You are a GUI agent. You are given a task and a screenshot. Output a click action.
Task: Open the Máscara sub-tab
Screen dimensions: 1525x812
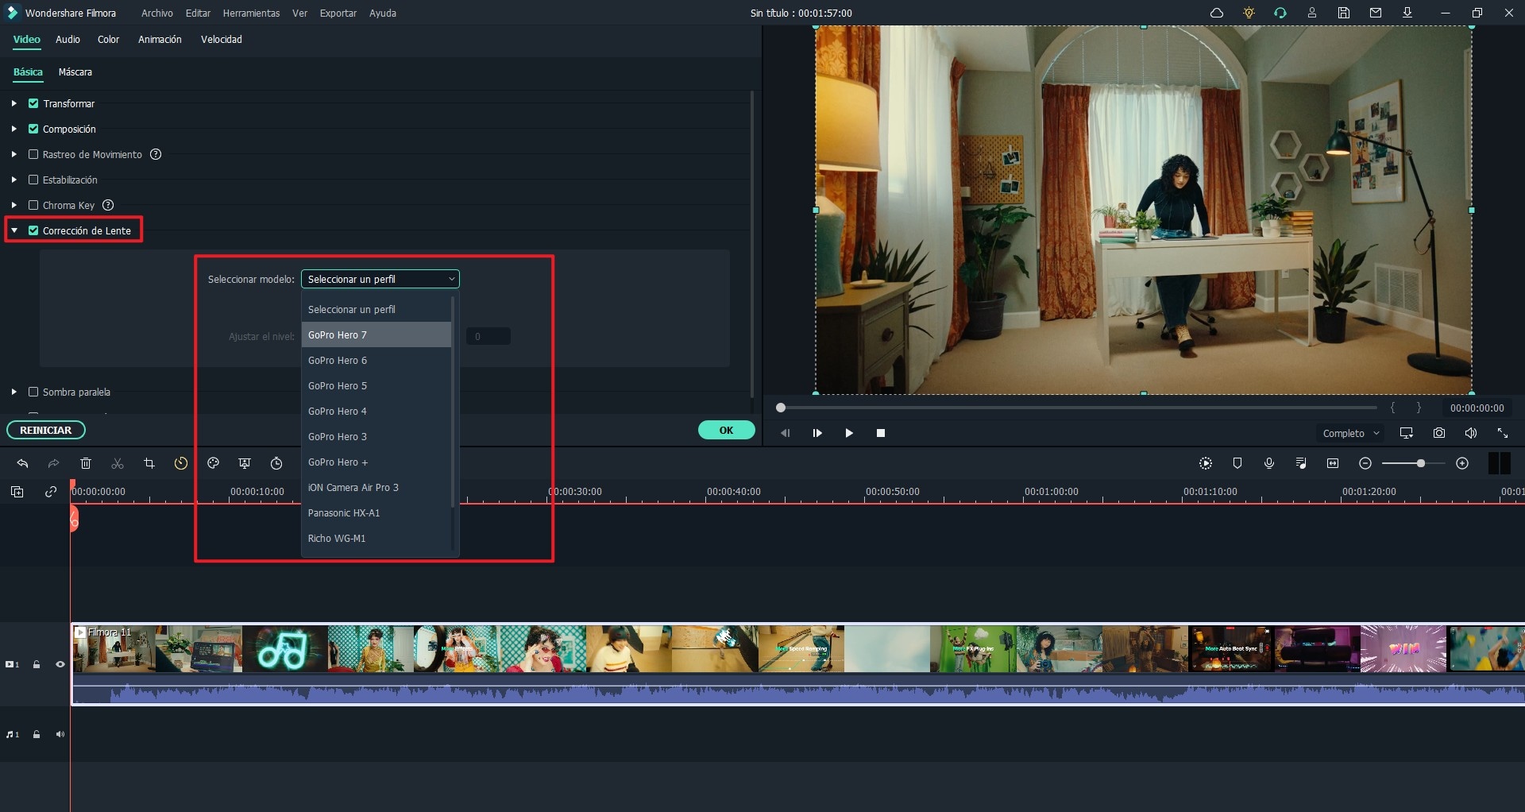click(x=75, y=72)
